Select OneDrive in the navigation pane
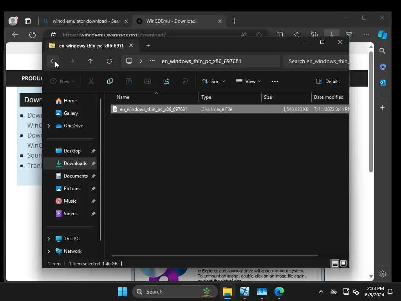Screen dimensions: 401x301 [x=73, y=126]
